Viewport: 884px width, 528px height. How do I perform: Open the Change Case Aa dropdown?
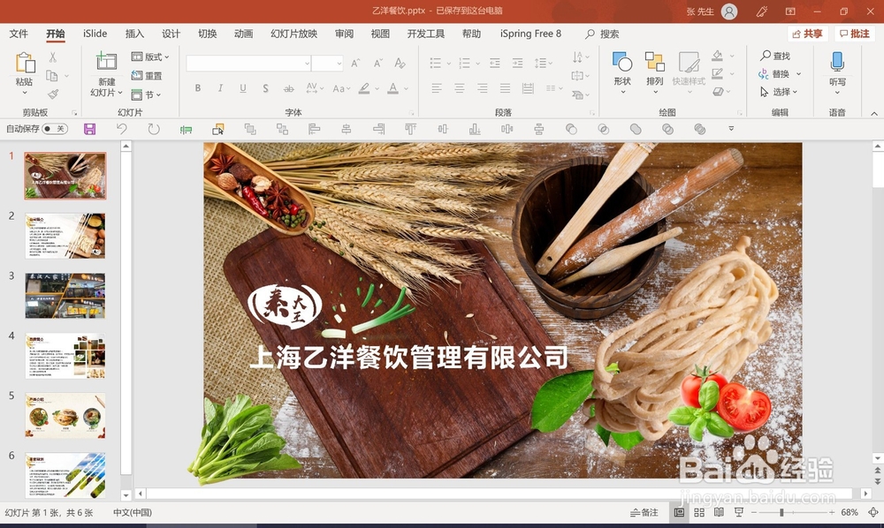point(341,88)
